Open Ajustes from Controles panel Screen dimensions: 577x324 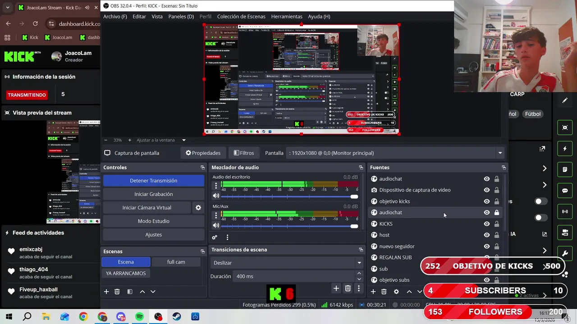(x=153, y=234)
